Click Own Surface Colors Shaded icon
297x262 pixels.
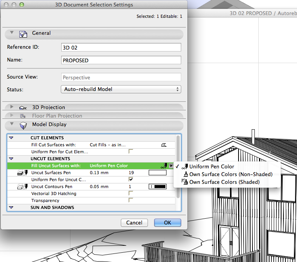[x=185, y=182]
